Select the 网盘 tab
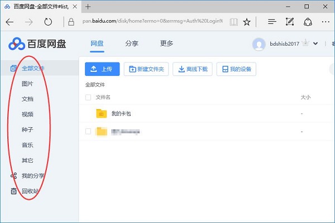This screenshot has width=335, height=223. click(97, 43)
